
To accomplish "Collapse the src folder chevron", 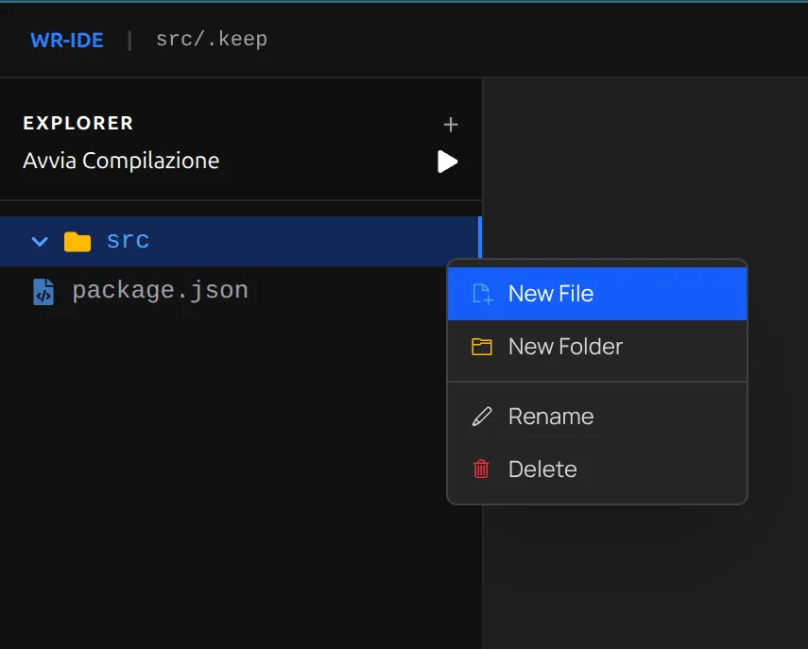I will click(x=40, y=242).
